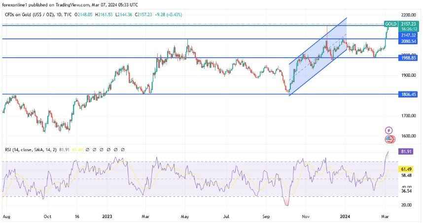The height and width of the screenshot is (223, 423).
Task: Click the countdown timer 16:26:12
Action: click(x=410, y=29)
